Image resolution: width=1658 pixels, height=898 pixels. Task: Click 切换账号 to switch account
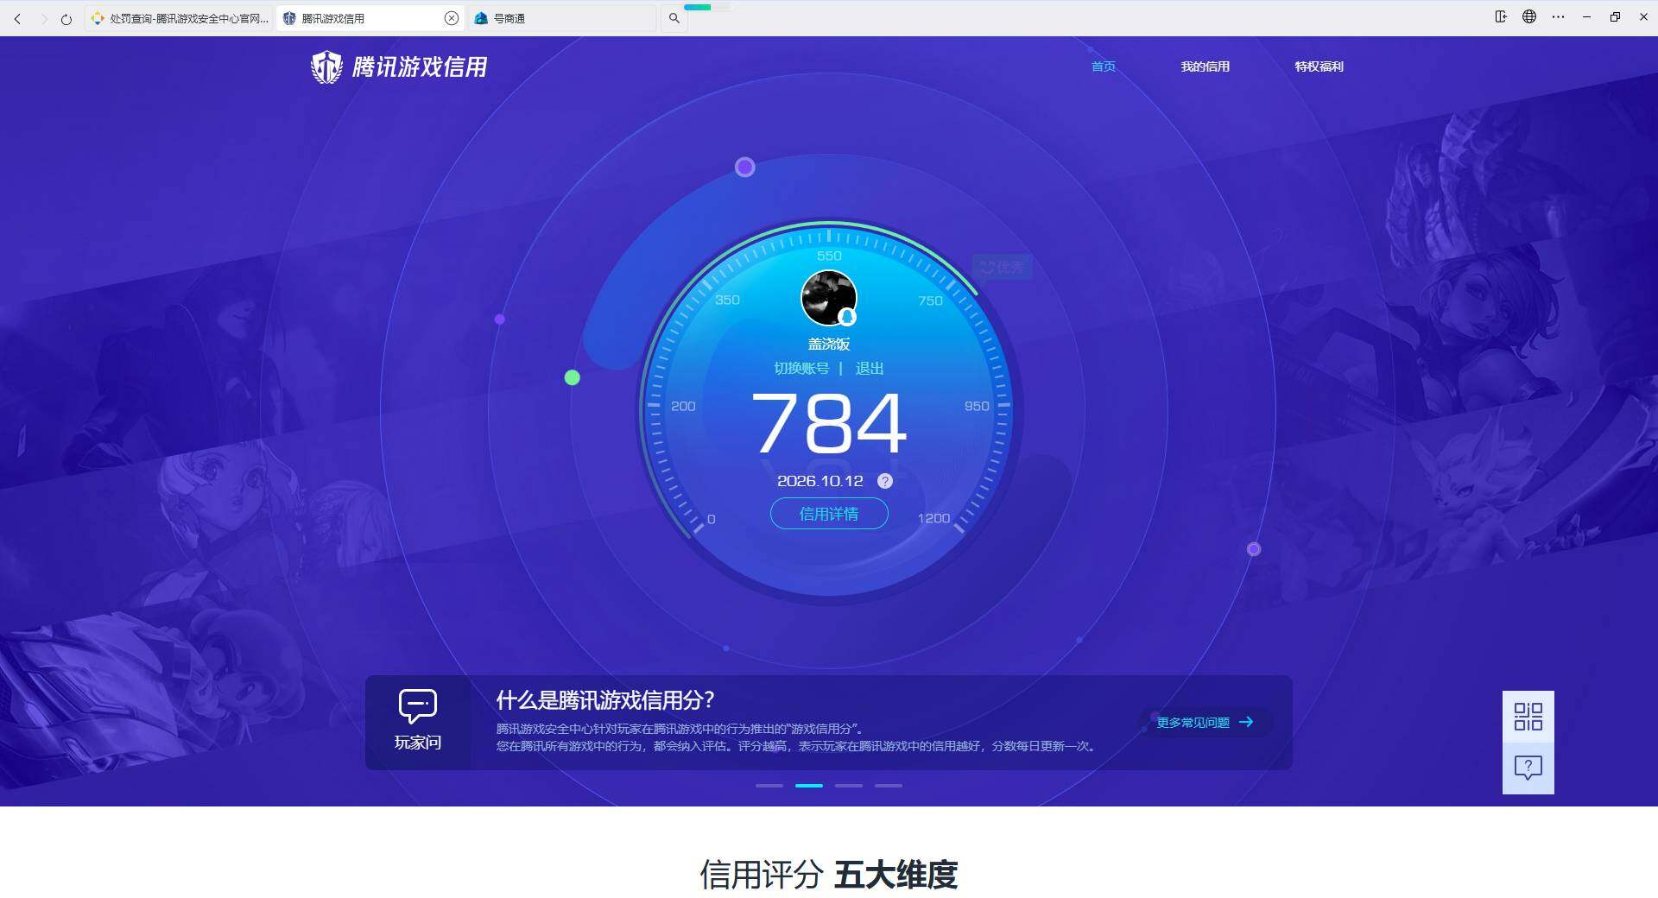pyautogui.click(x=801, y=368)
